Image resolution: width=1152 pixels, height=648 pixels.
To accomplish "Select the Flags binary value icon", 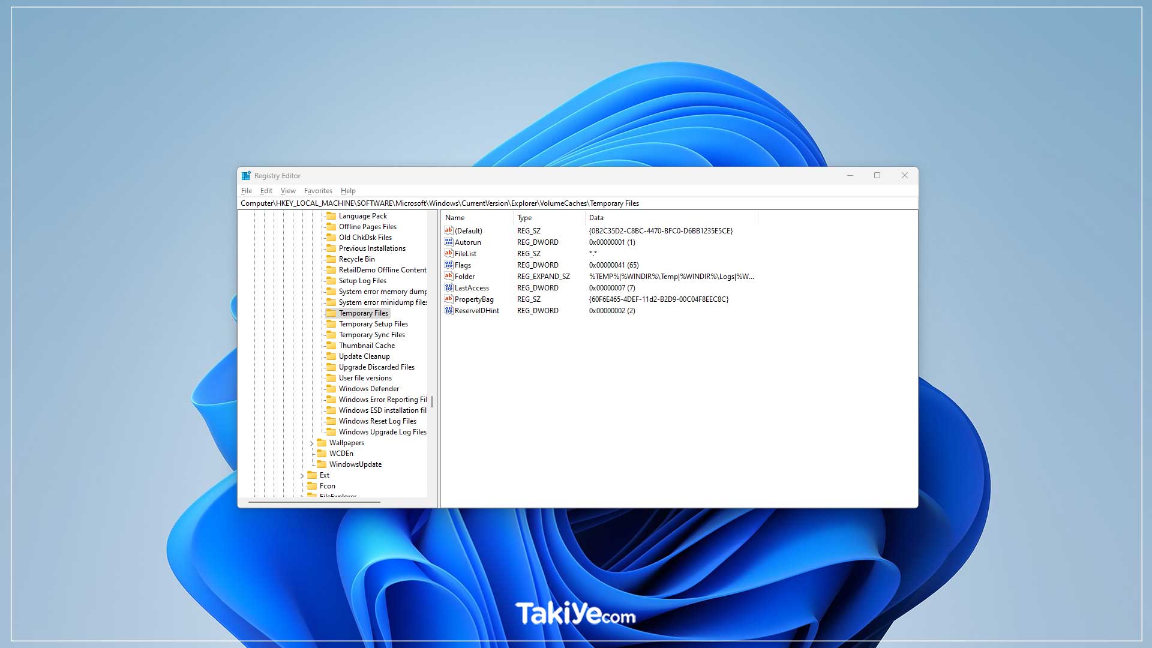I will pyautogui.click(x=448, y=265).
